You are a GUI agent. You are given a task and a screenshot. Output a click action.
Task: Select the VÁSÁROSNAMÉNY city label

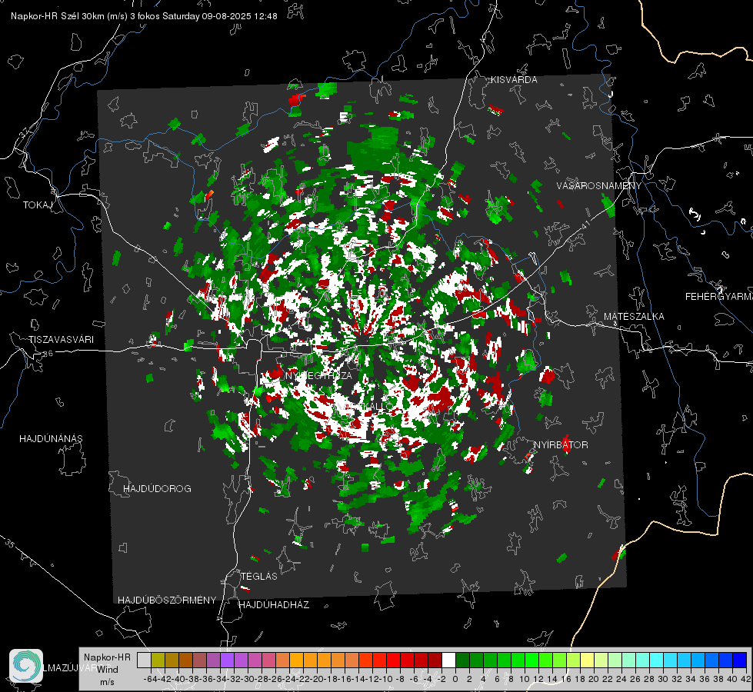[x=599, y=186]
